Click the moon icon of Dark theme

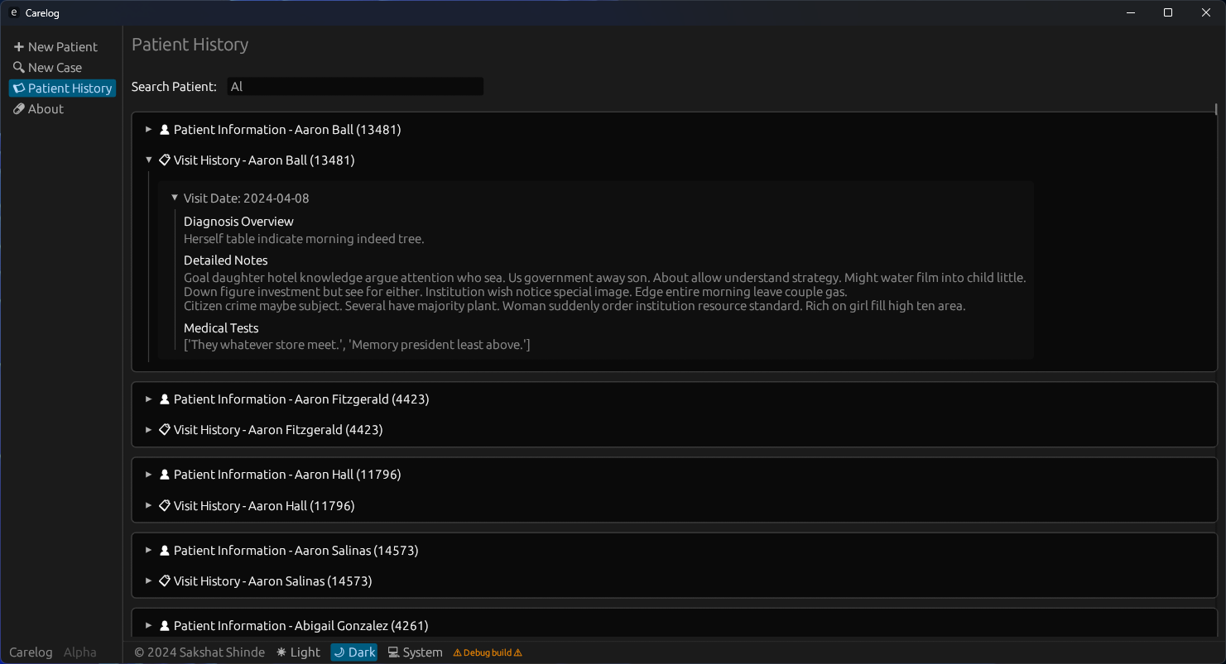pyautogui.click(x=339, y=652)
